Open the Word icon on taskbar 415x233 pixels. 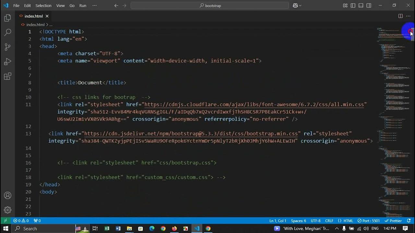click(118, 228)
